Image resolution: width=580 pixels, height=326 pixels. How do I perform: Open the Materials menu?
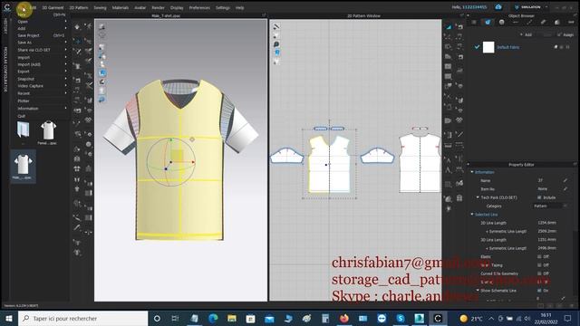[121, 7]
